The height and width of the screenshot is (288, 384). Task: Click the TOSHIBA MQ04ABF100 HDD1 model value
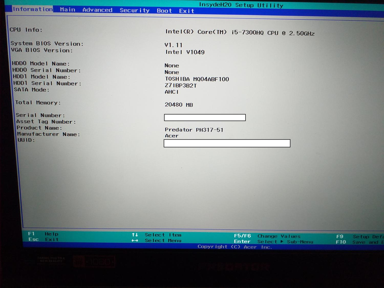tap(197, 79)
